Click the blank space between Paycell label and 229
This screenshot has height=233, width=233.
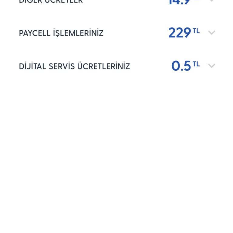(135, 33)
